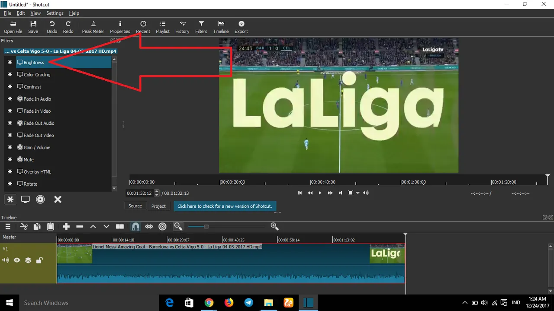Click the Lift up-arrow timeline icon
The image size is (554, 311).
(93, 226)
